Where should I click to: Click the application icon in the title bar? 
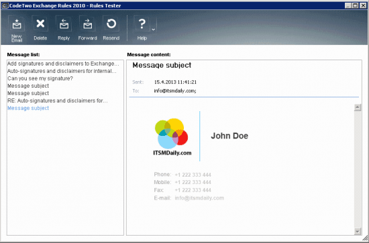(5, 5)
